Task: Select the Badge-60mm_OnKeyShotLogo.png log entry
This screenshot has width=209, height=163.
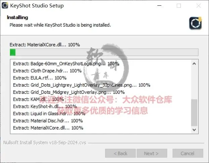Action: tap(66, 64)
